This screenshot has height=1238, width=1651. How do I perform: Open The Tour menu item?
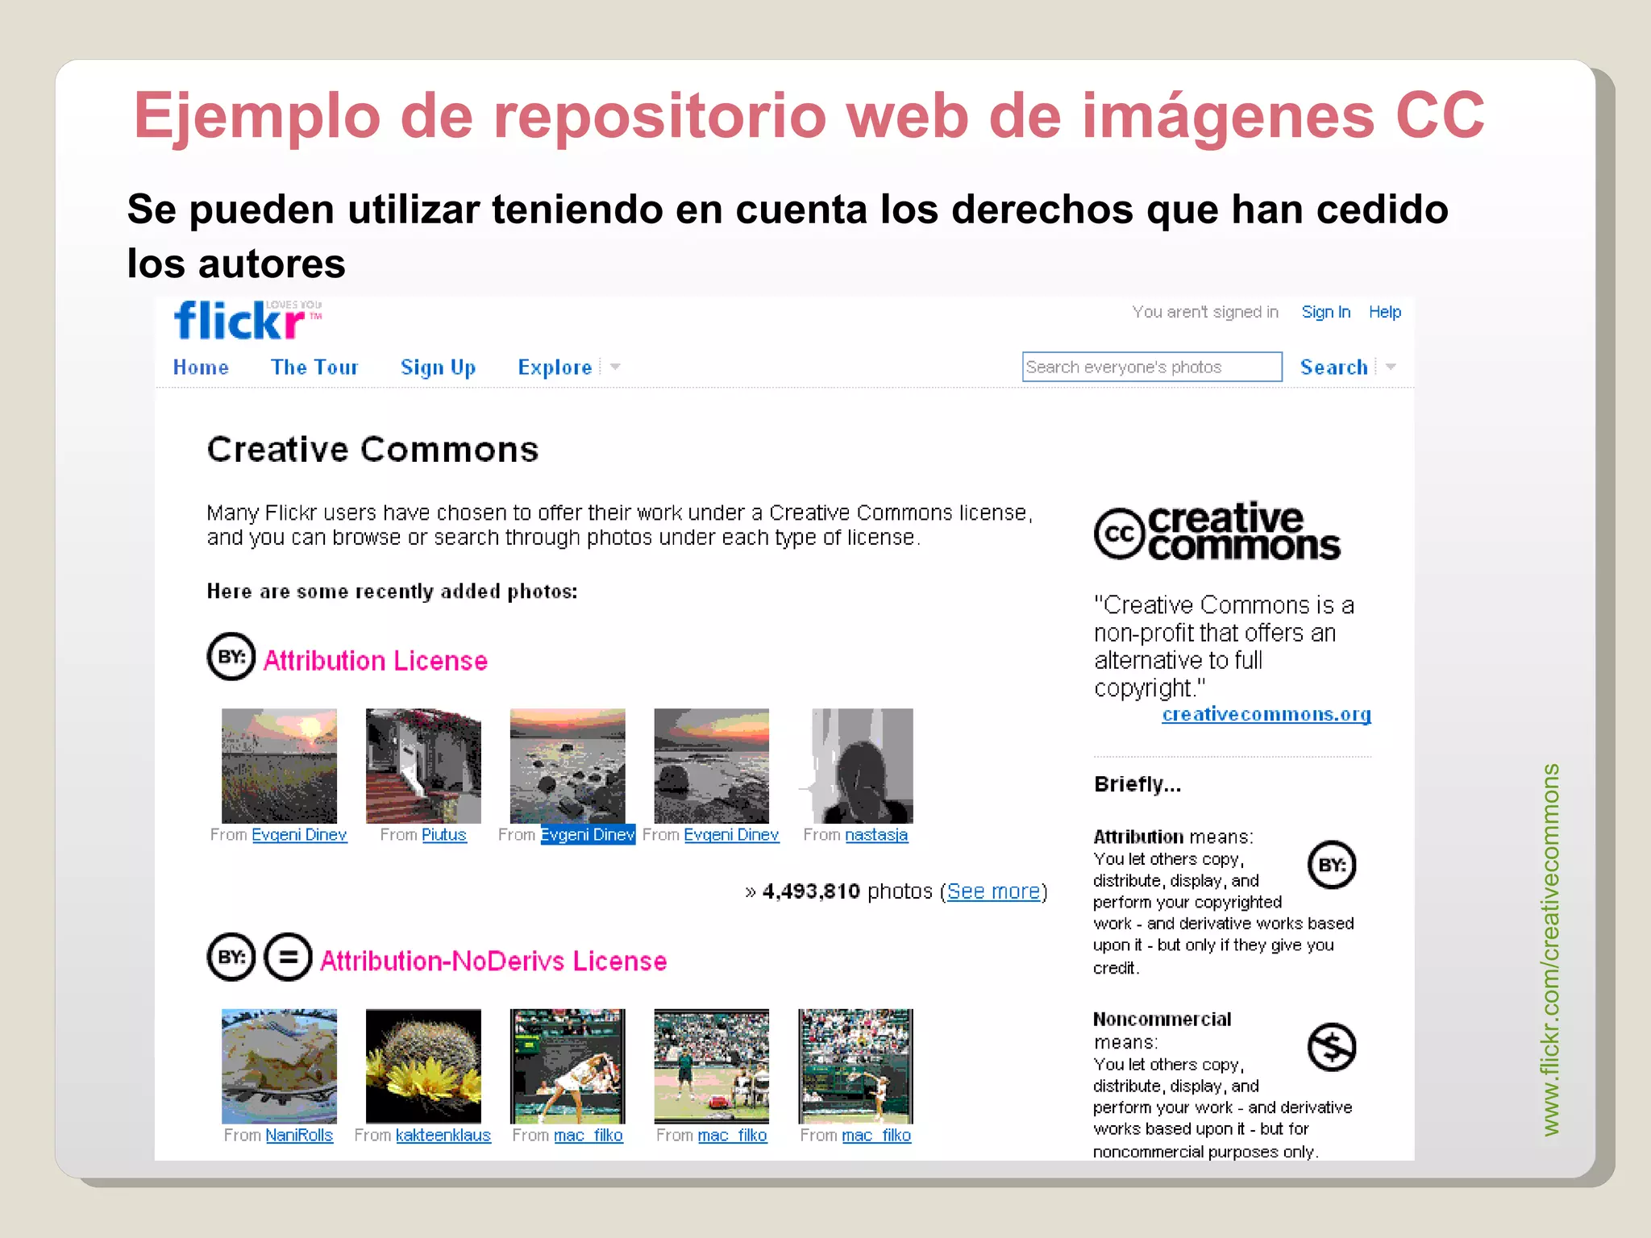(x=314, y=368)
